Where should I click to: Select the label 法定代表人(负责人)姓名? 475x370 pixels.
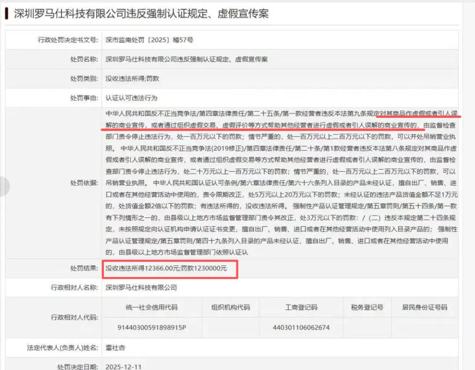62,348
